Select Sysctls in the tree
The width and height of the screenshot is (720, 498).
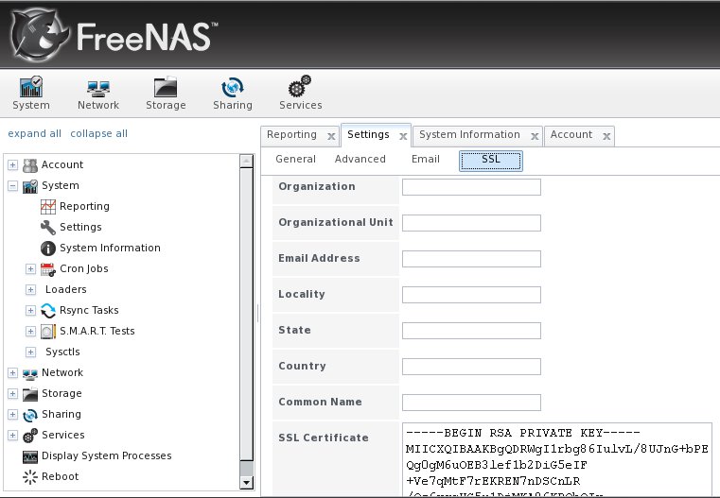tap(62, 352)
